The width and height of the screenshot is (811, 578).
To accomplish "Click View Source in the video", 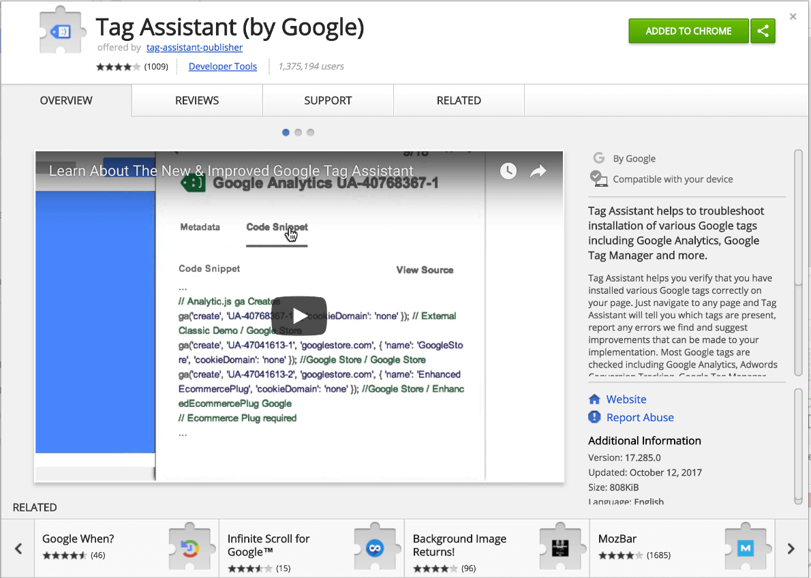I will 425,270.
